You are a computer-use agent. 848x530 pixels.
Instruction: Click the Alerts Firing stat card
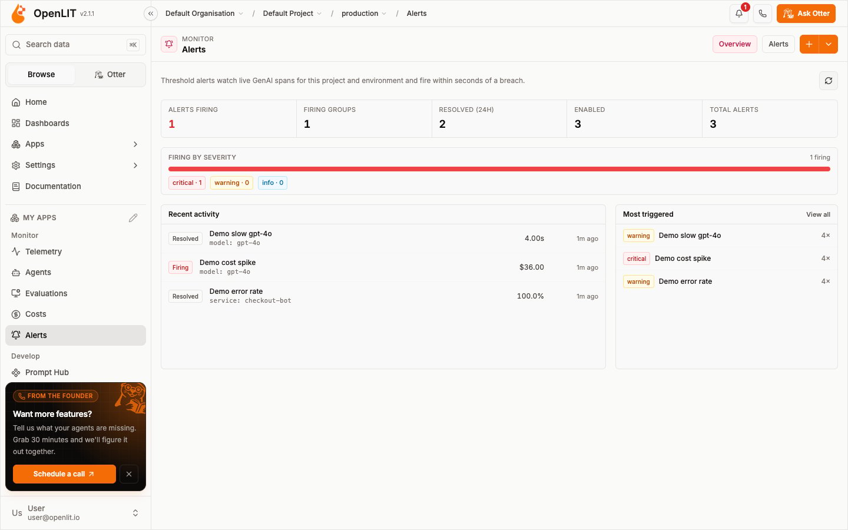tap(228, 118)
